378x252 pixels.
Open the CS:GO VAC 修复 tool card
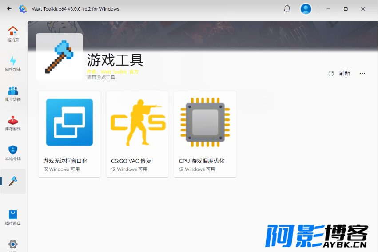click(137, 134)
